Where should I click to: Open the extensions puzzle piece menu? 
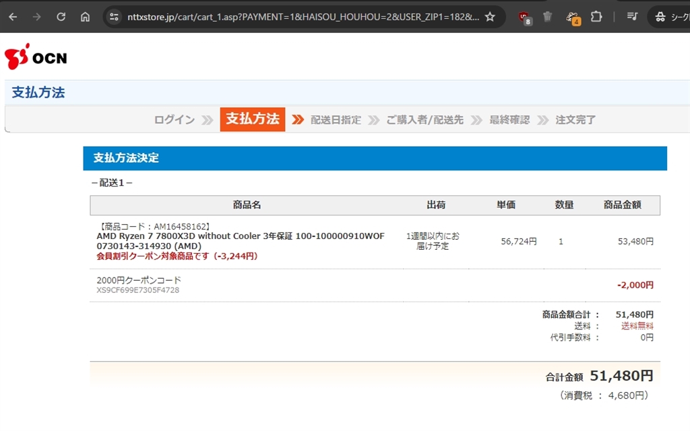pos(596,17)
